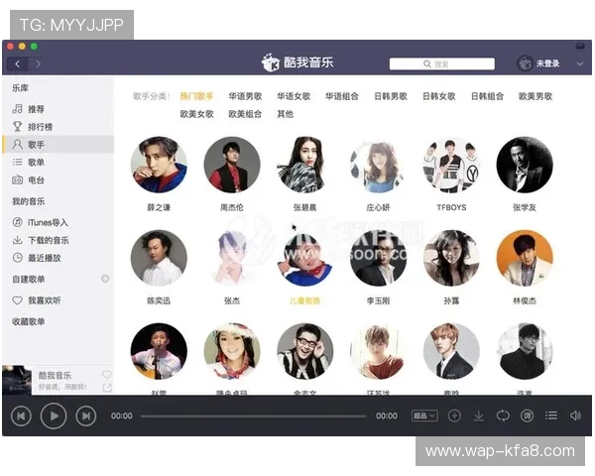Skip to the next track
Screen dimensions: 595x476
pos(86,416)
